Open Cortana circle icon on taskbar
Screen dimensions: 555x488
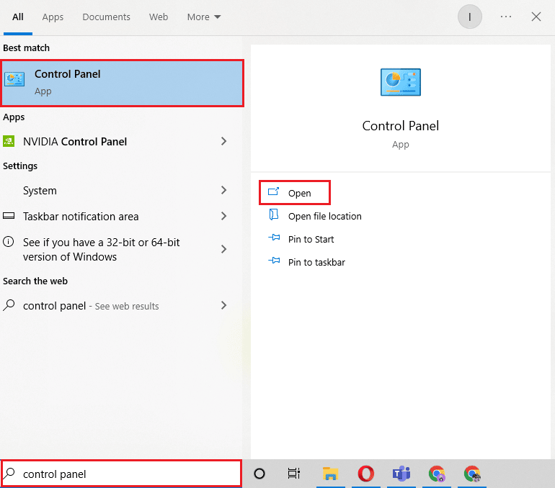pos(259,474)
